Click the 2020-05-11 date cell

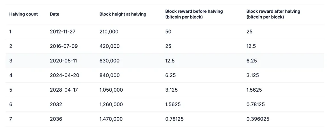click(63, 61)
